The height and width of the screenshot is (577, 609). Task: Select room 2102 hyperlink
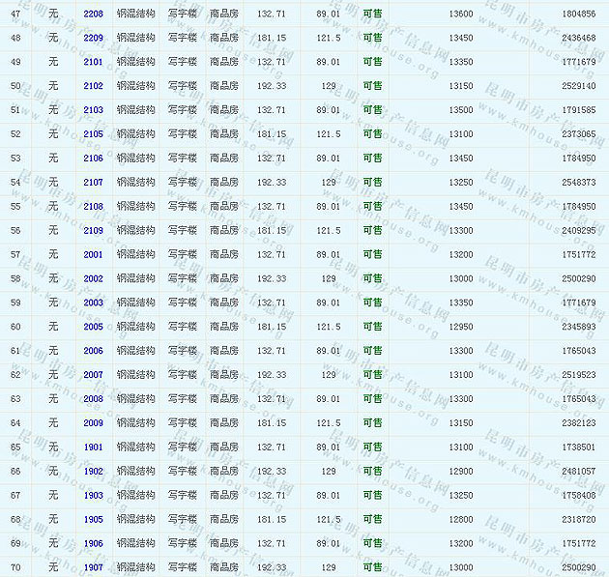coord(94,86)
